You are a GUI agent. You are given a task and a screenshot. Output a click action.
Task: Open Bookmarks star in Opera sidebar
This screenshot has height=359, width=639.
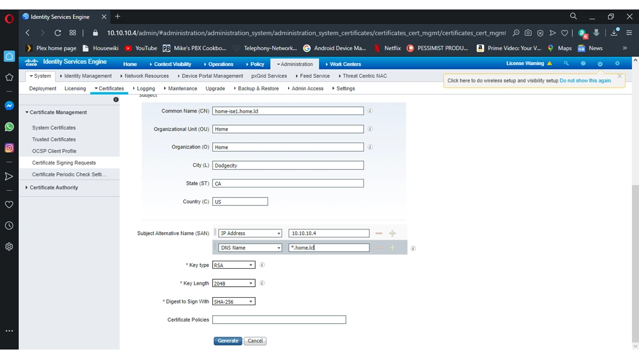pyautogui.click(x=9, y=77)
